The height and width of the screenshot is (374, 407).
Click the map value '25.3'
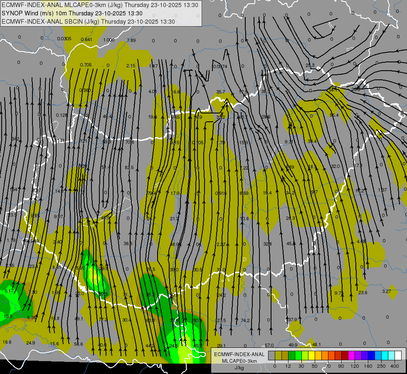point(310,65)
